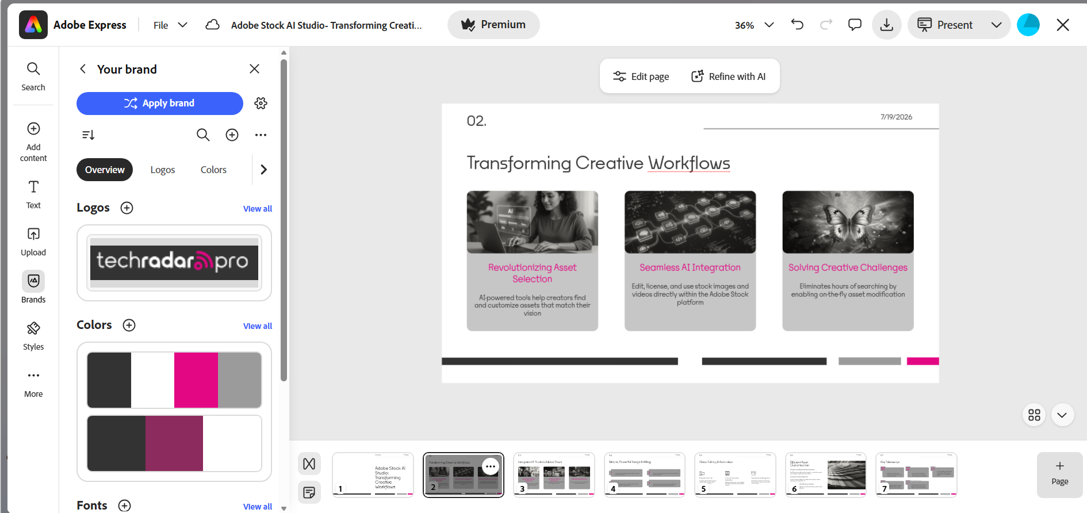Click Edit page button

(x=641, y=76)
